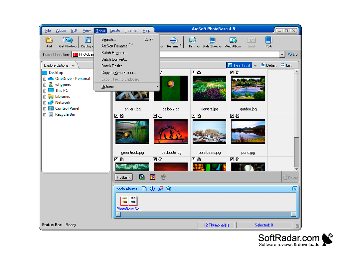This screenshot has width=341, height=255.
Task: Click shortcut icon above polarbears.jpg
Action: (193, 116)
